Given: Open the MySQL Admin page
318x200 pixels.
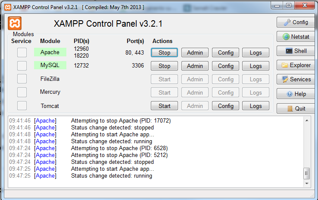Looking at the screenshot, I should point(195,66).
